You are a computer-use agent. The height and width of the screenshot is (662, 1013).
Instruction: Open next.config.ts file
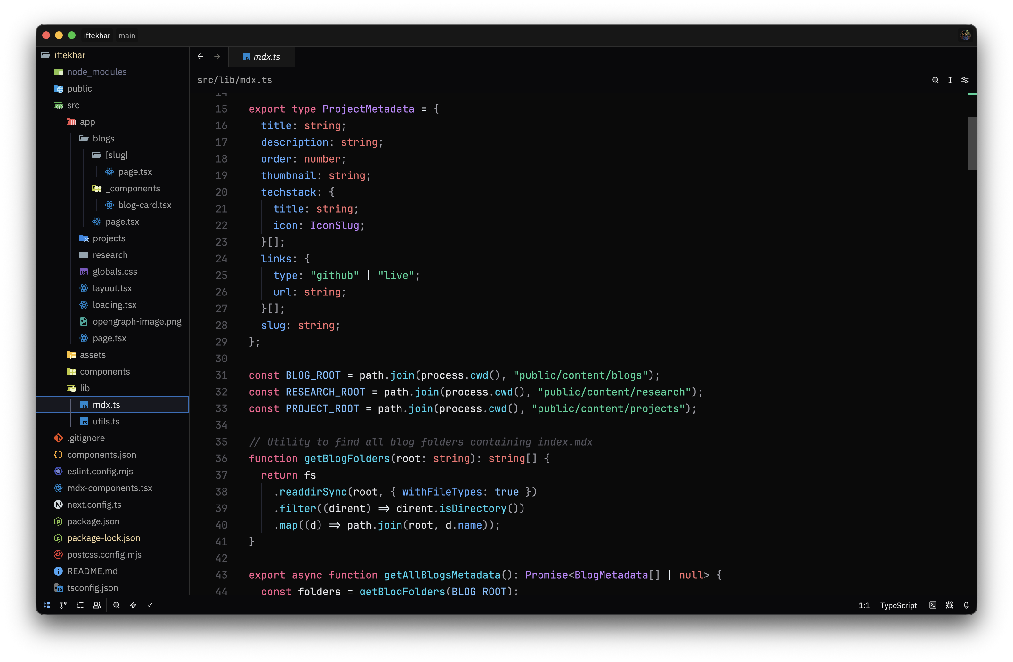pos(112,504)
